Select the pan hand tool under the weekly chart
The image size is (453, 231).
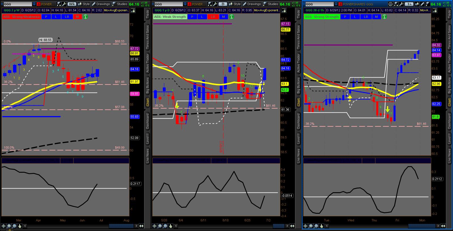coord(20,226)
